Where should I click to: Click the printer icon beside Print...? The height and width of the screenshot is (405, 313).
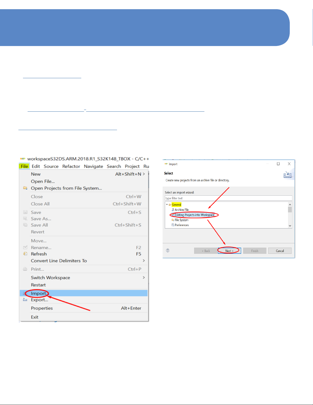(x=25, y=269)
